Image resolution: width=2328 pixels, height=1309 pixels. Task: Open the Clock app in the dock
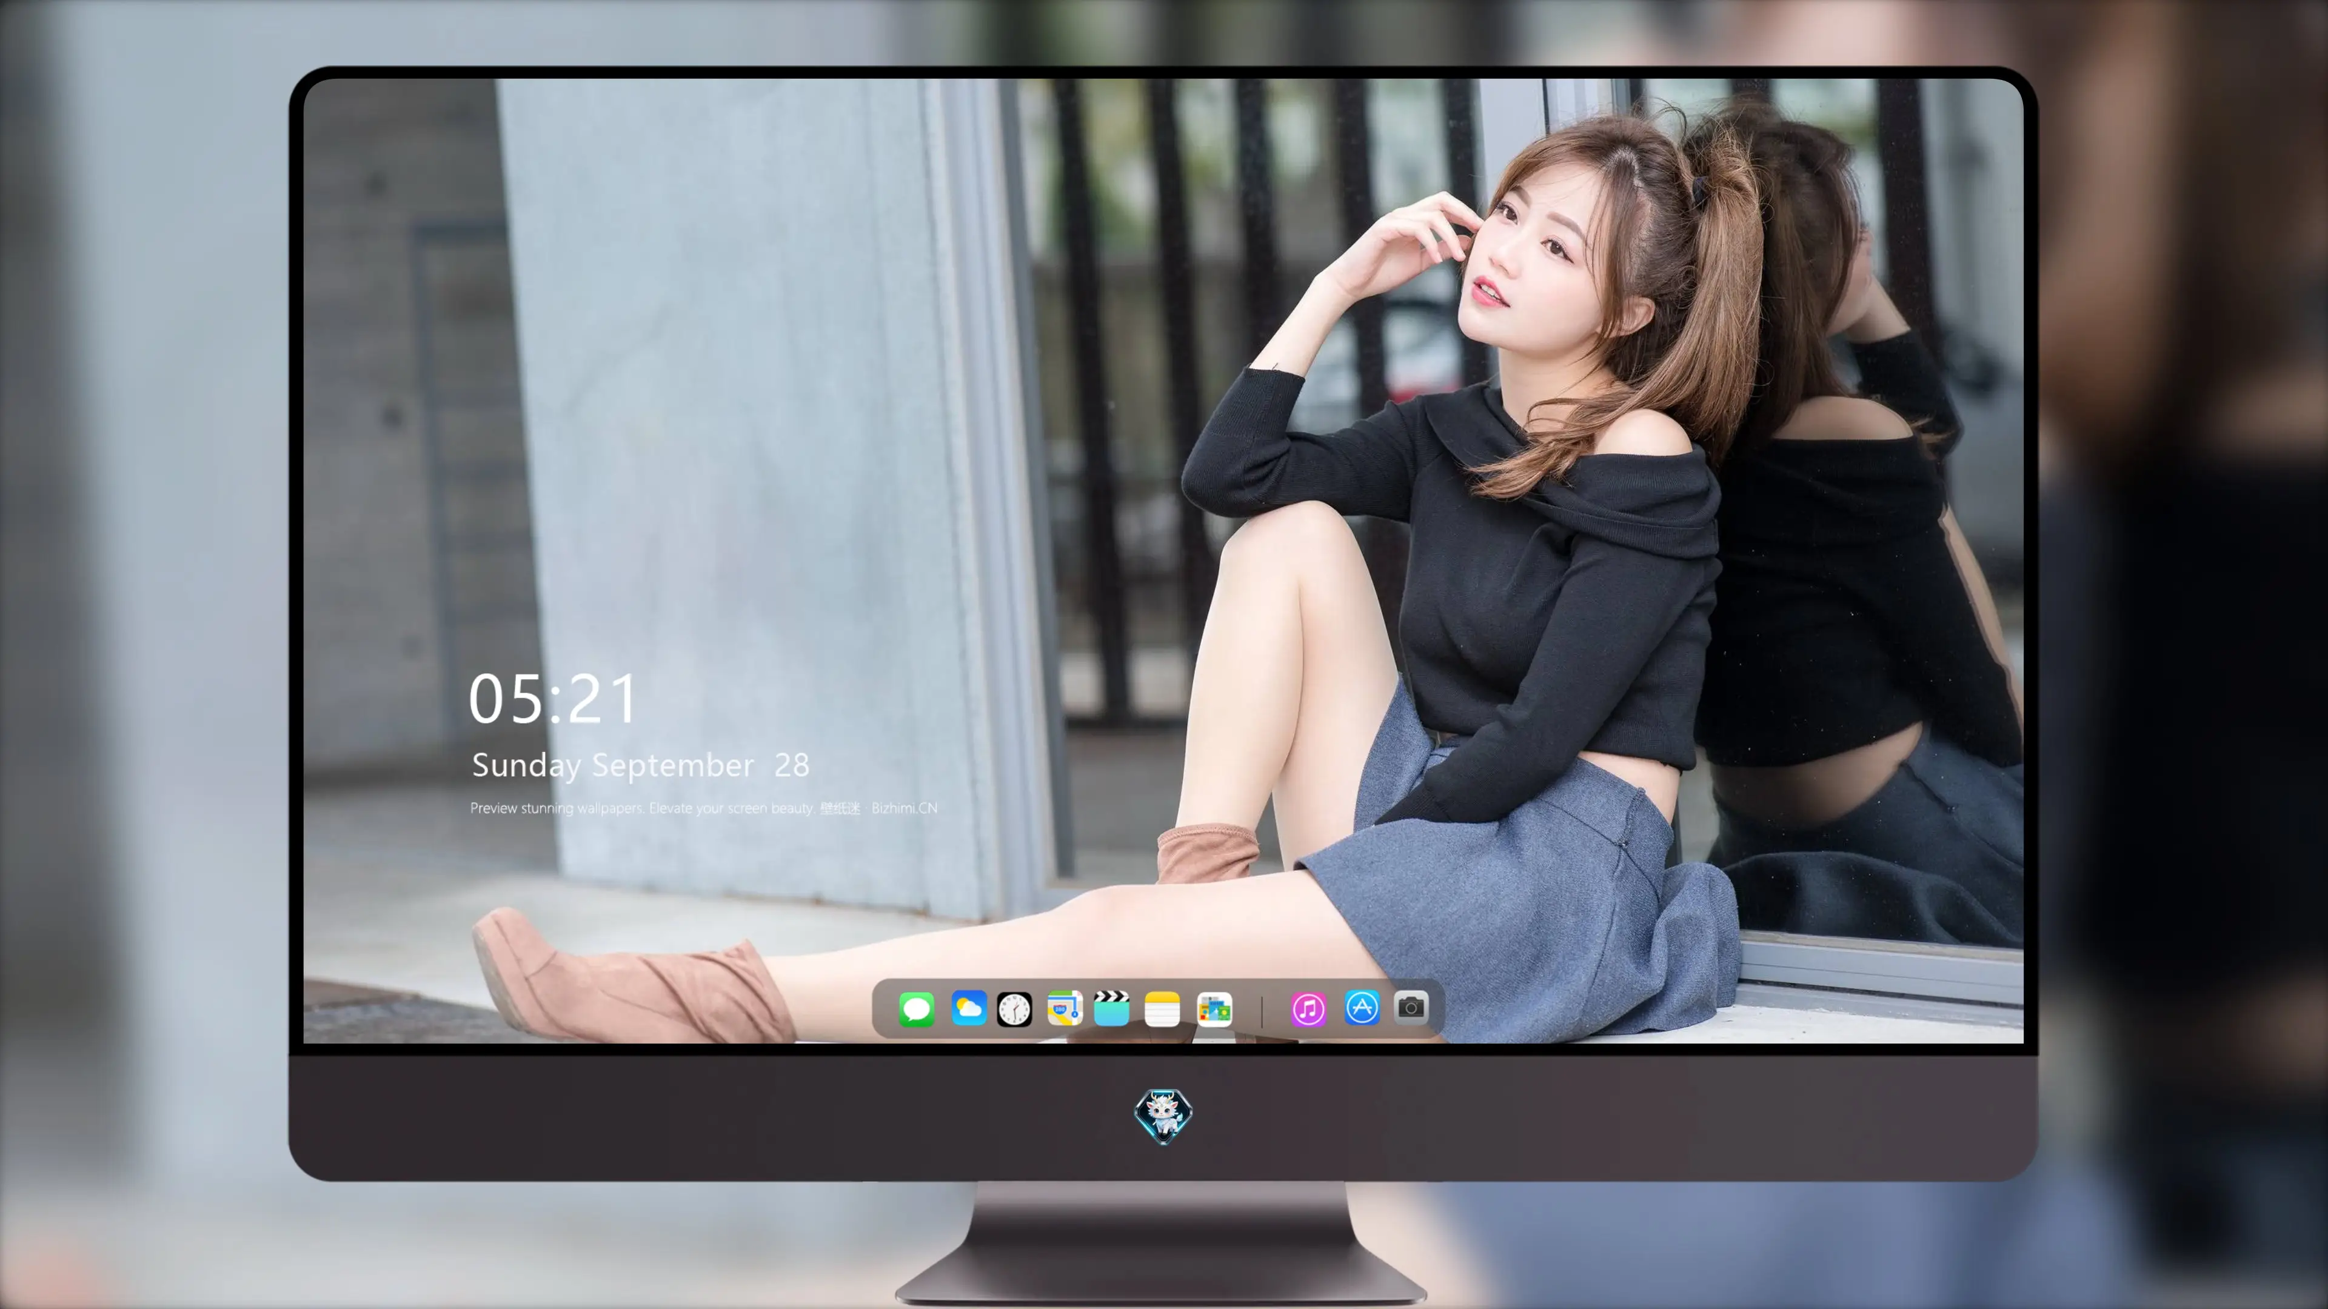(x=1014, y=1009)
